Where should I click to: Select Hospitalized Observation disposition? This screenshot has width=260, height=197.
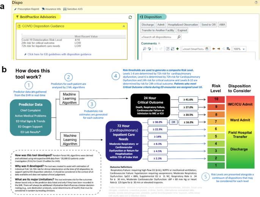183,24
